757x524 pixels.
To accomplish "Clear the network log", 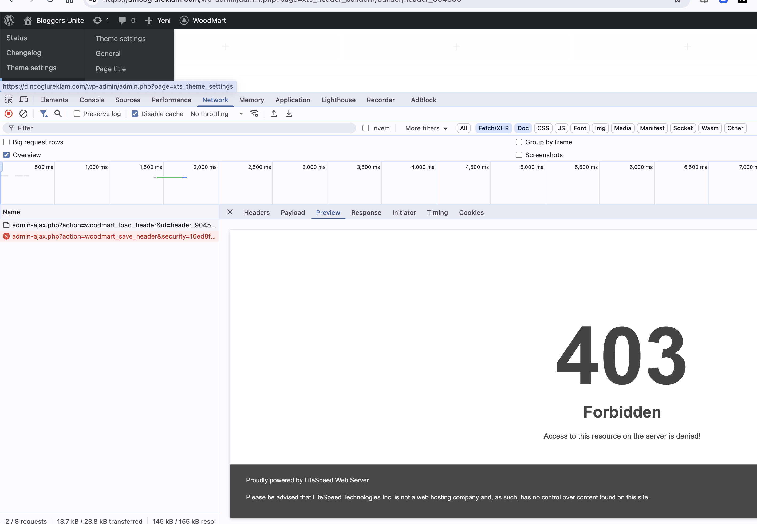I will pyautogui.click(x=23, y=114).
